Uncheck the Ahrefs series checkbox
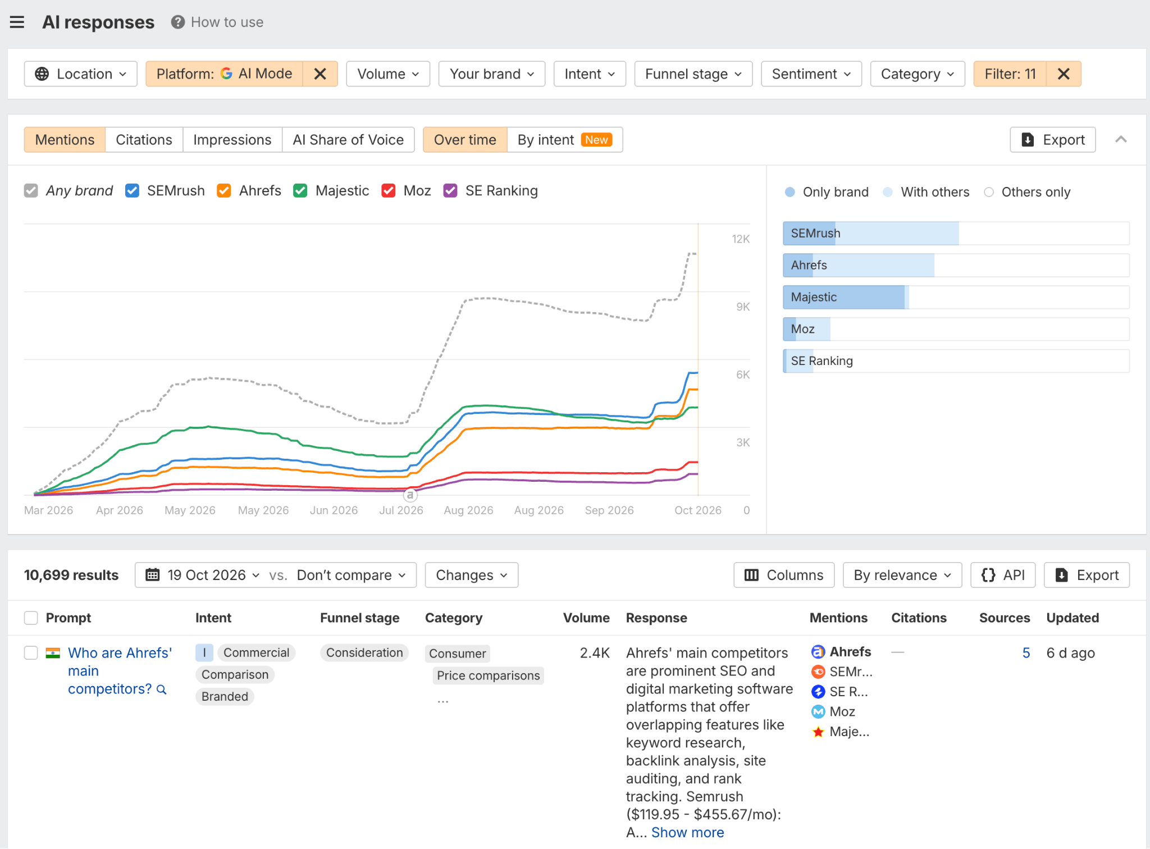Viewport: 1150px width, 849px height. 224,191
